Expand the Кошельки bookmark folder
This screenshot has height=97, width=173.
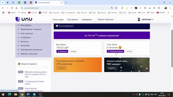tap(55, 13)
